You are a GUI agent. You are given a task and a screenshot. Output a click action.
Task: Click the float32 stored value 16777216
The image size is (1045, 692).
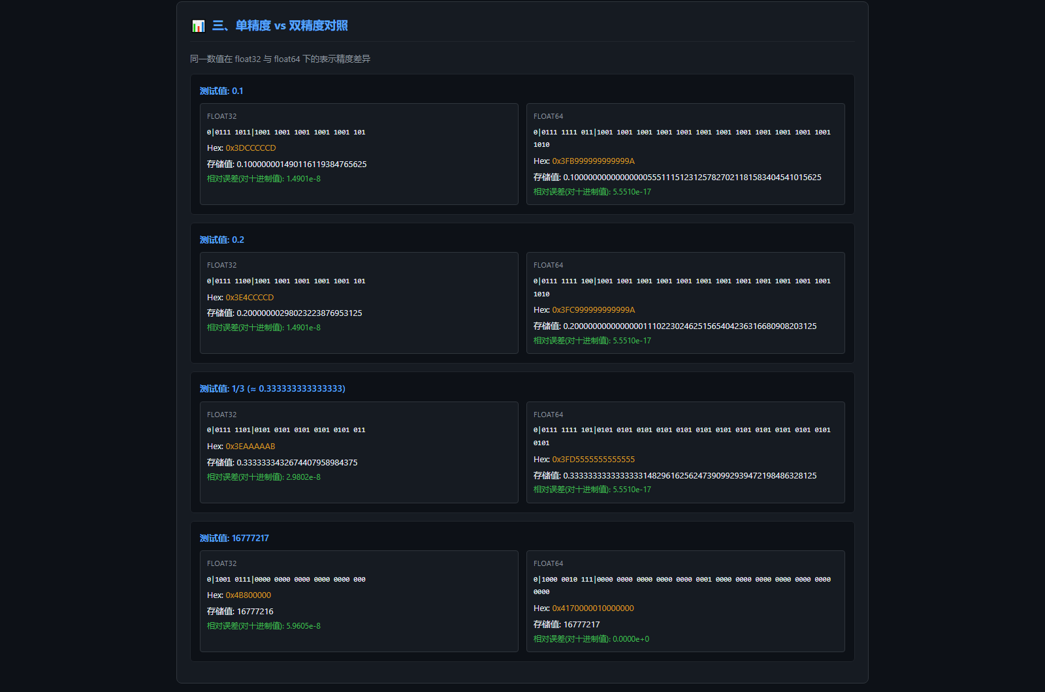coord(255,612)
